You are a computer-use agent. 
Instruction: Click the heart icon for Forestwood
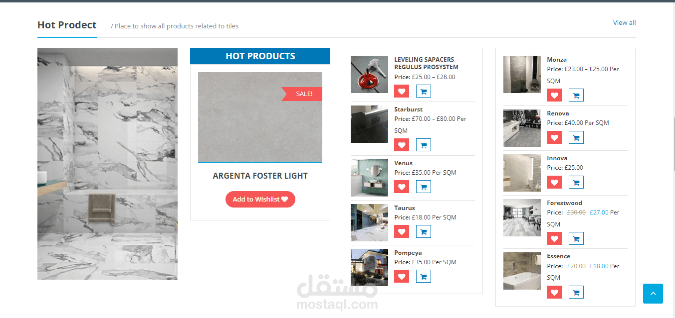pos(554,238)
